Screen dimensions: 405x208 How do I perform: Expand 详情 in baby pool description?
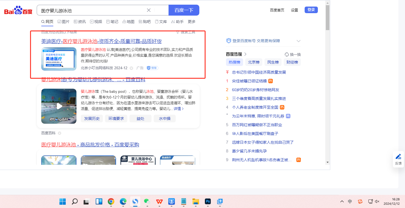[179, 109]
